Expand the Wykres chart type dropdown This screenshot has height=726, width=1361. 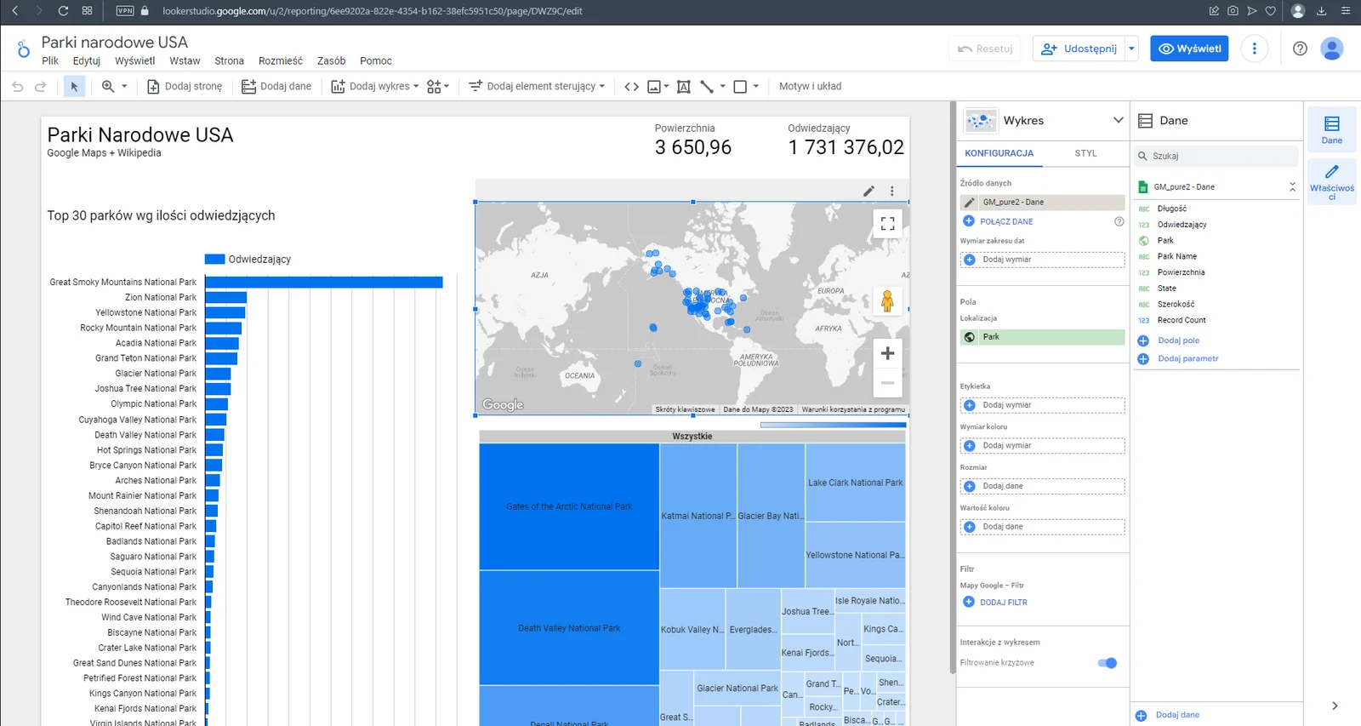(x=1118, y=120)
